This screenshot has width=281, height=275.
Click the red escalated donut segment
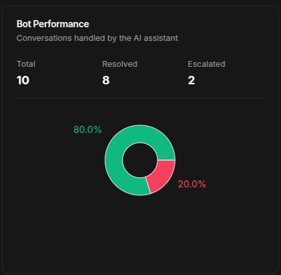point(162,175)
